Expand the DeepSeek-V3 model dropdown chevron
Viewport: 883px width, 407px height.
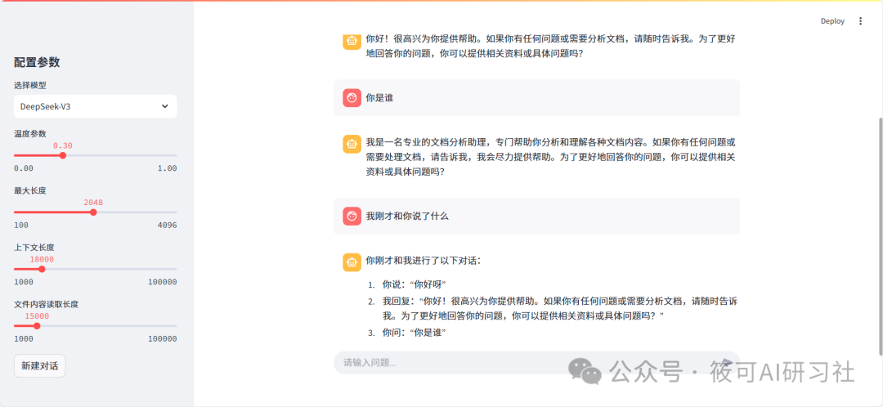pos(165,106)
